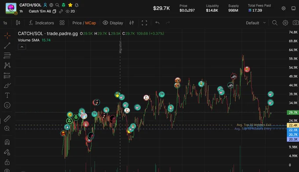Redo the chart action
This screenshot has height=172, width=299.
(x=168, y=23)
